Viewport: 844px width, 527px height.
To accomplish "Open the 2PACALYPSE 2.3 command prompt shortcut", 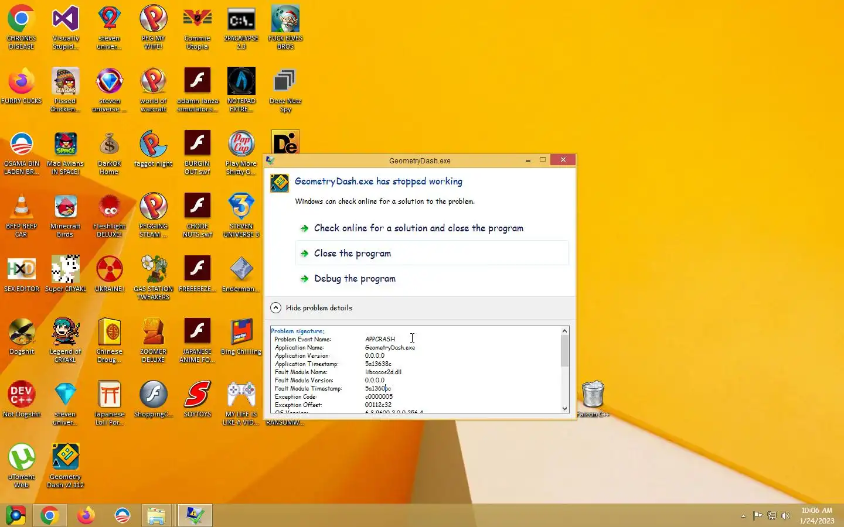I will [241, 27].
